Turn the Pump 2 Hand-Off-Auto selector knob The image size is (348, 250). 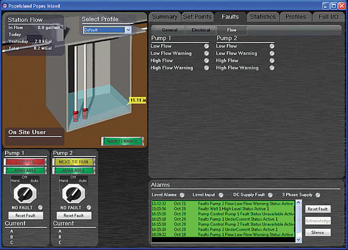pyautogui.click(x=73, y=192)
